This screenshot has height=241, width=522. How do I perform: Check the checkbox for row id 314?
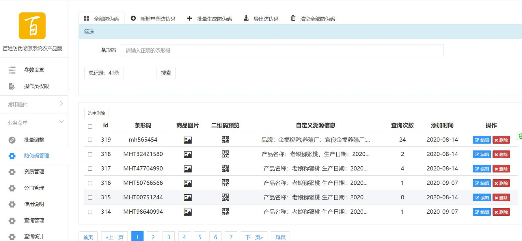90,212
